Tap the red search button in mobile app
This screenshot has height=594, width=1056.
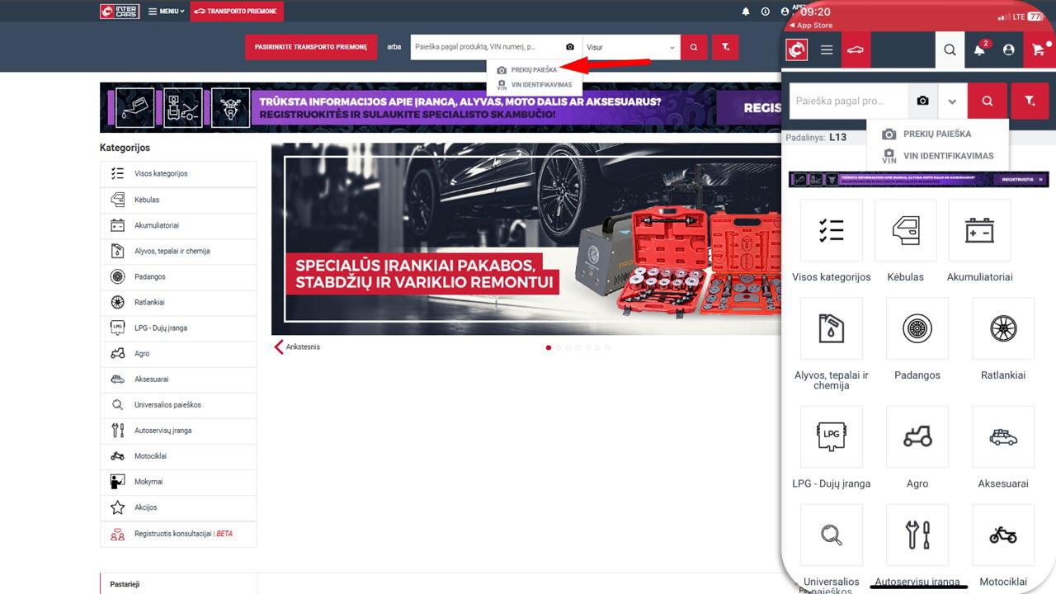click(x=988, y=101)
